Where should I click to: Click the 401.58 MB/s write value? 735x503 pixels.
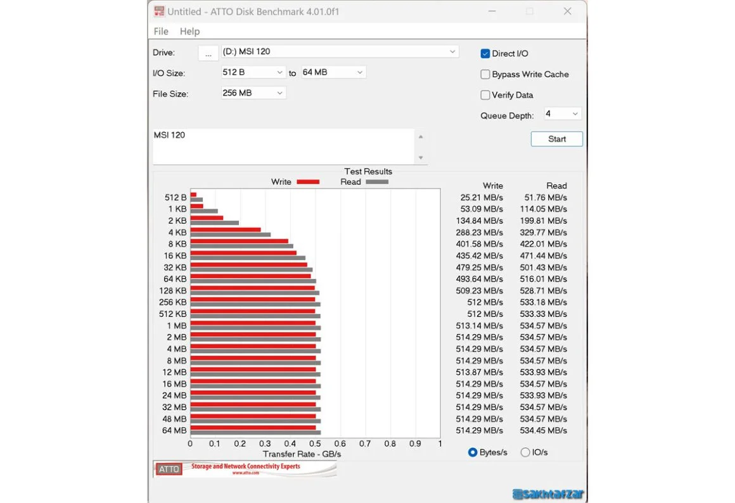click(480, 244)
